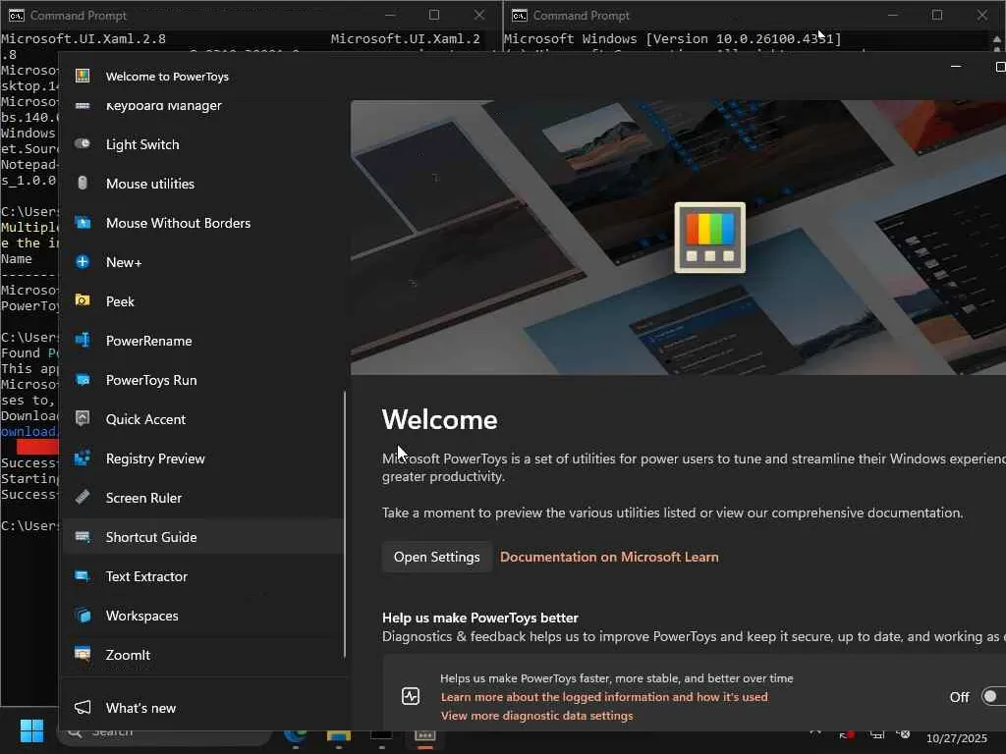Click the Mouse utilities mouse icon
Image resolution: width=1006 pixels, height=754 pixels.
click(x=83, y=184)
